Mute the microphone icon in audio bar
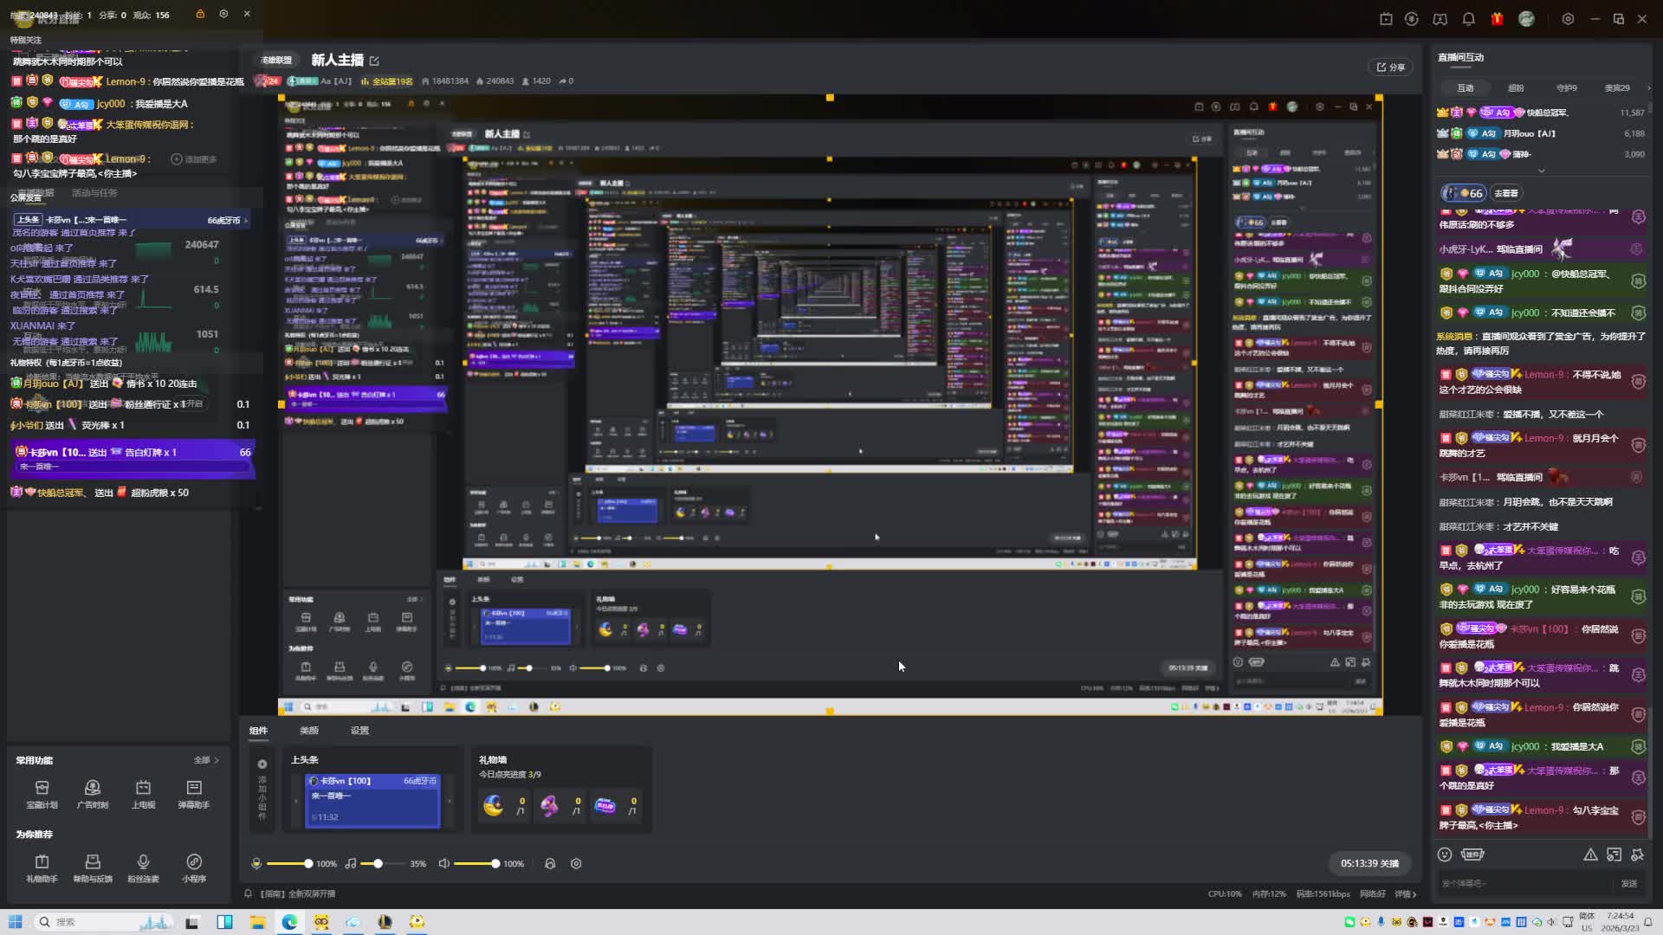1663x935 pixels. click(256, 863)
